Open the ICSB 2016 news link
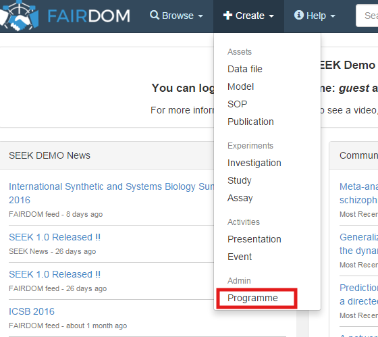This screenshot has width=378, height=337. (32, 311)
